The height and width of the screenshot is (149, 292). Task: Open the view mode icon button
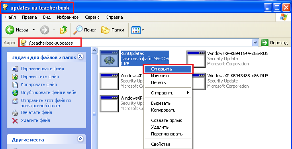pos(136,30)
